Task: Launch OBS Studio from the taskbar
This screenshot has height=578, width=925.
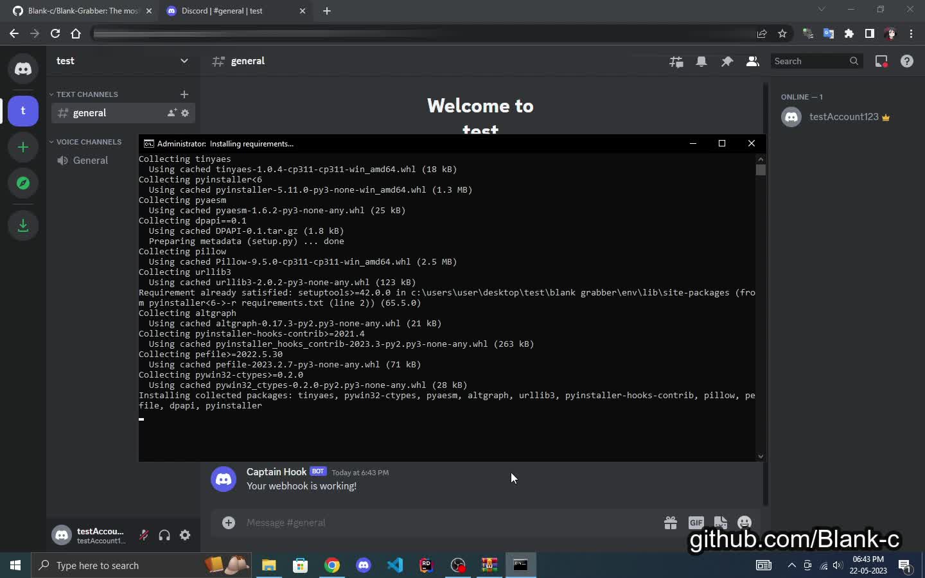Action: 457,566
